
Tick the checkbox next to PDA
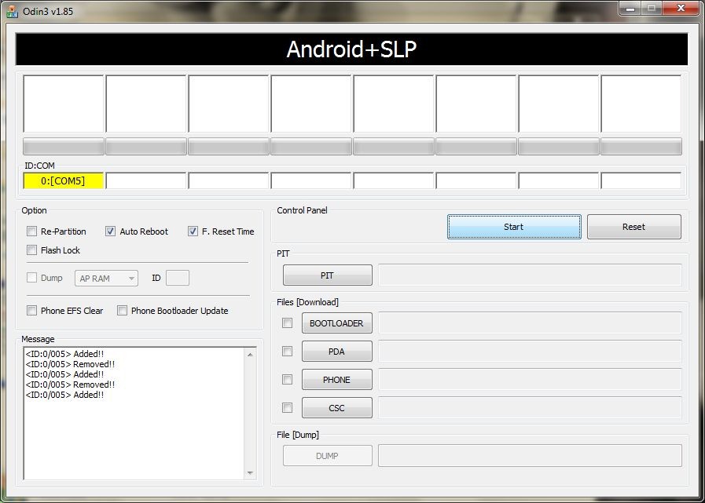point(288,352)
